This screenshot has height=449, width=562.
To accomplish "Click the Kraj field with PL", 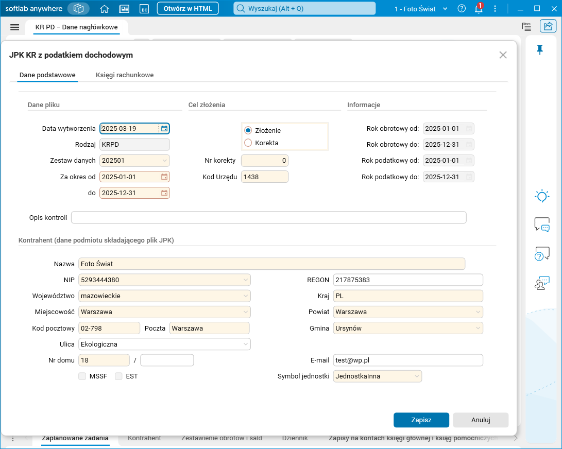I will click(x=408, y=296).
